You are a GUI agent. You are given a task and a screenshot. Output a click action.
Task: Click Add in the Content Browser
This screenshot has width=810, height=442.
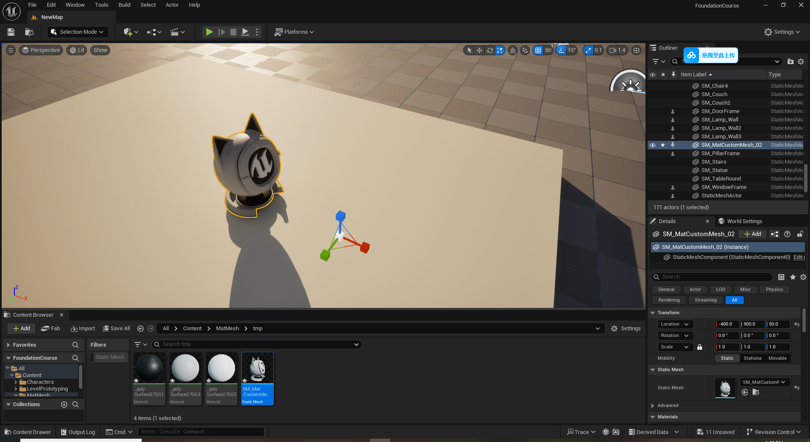point(21,329)
